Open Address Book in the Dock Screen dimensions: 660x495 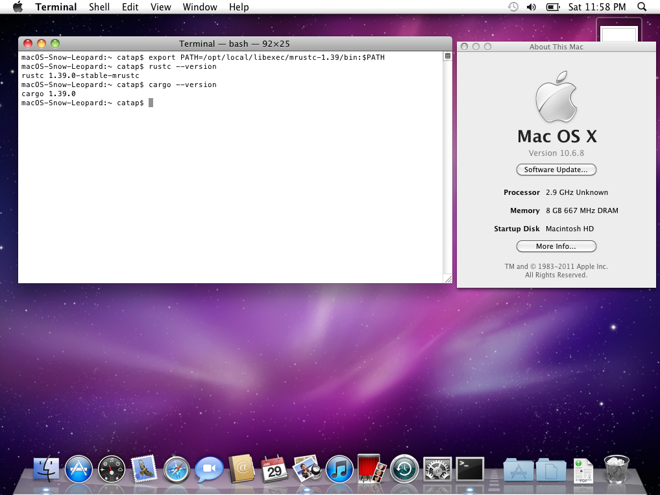coord(241,468)
